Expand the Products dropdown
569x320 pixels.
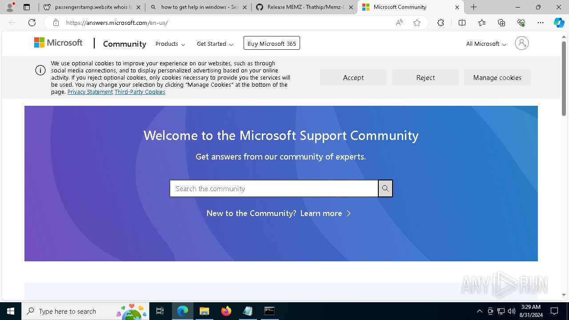[x=170, y=44]
